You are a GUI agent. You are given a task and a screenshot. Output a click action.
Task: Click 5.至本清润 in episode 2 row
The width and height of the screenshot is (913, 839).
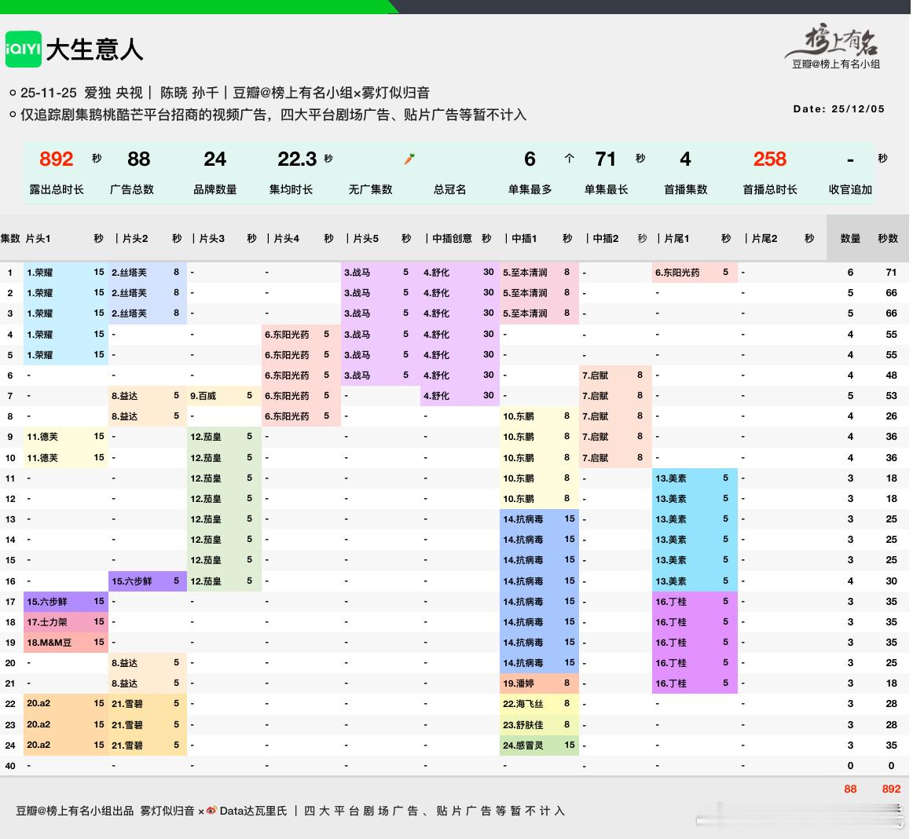(525, 292)
